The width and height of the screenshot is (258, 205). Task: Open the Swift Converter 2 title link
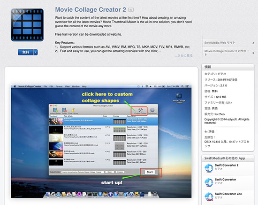(227, 165)
